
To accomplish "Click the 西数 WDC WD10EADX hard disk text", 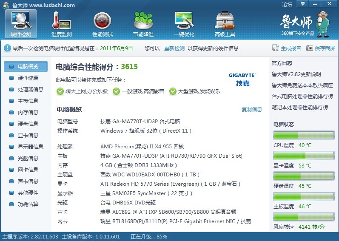I will 150,175.
